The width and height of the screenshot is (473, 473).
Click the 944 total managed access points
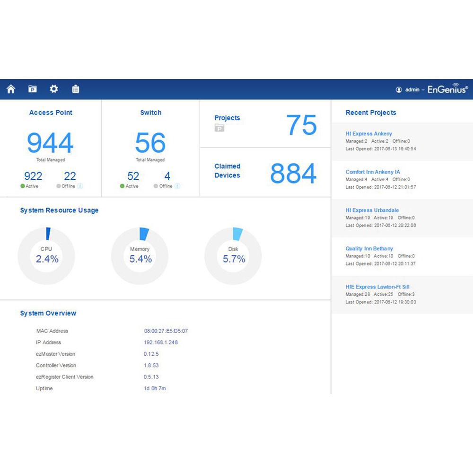point(50,143)
